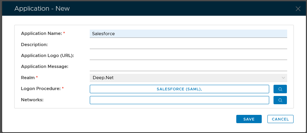Open the Networks search lookup
The image size is (307, 133).
click(280, 100)
